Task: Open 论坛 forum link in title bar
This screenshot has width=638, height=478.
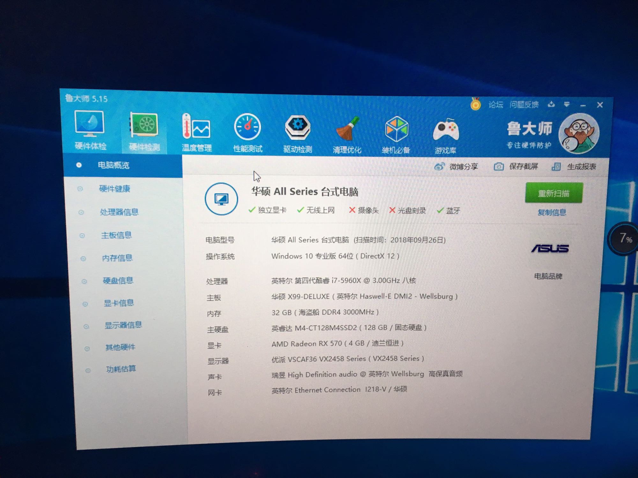Action: (x=495, y=105)
